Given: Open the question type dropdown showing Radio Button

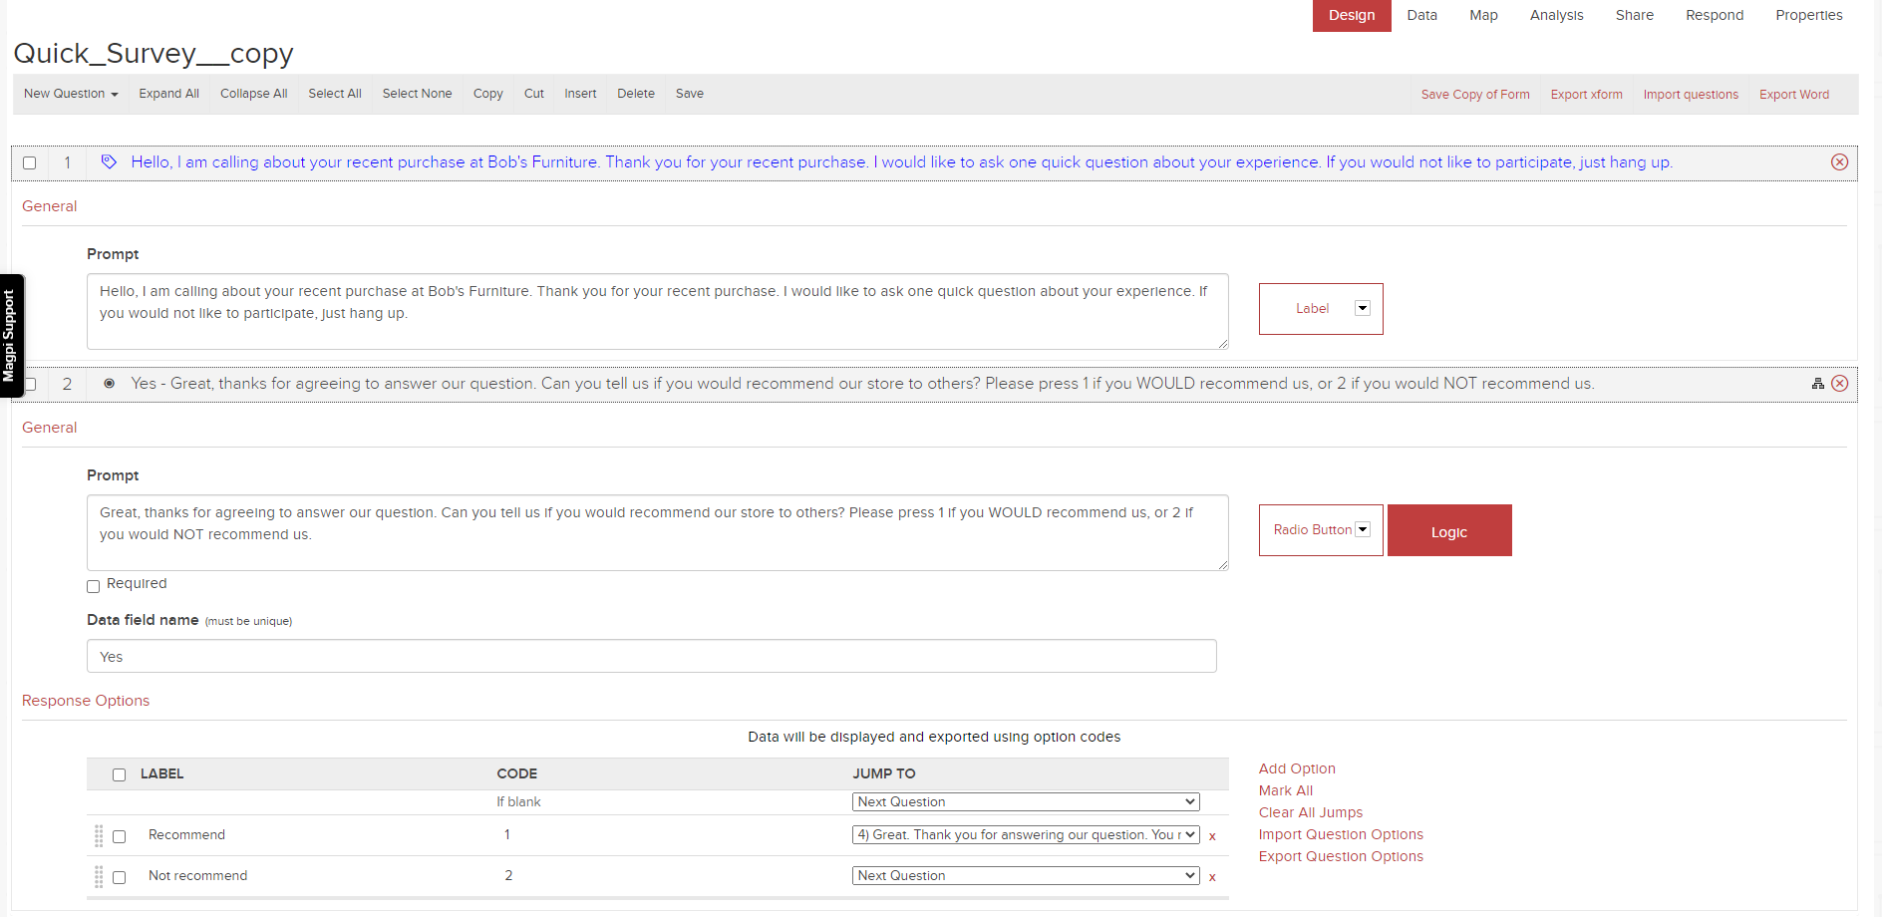Looking at the screenshot, I should click(x=1362, y=529).
